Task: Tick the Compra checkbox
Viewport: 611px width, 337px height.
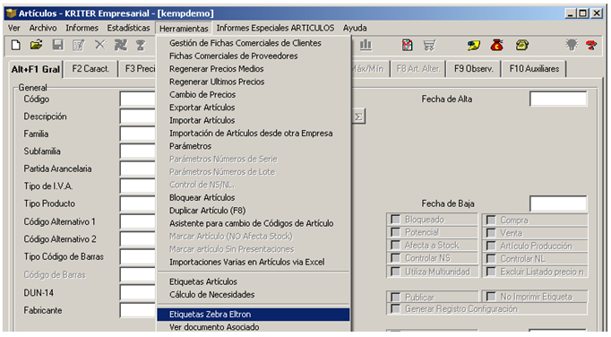Action: pyautogui.click(x=491, y=220)
